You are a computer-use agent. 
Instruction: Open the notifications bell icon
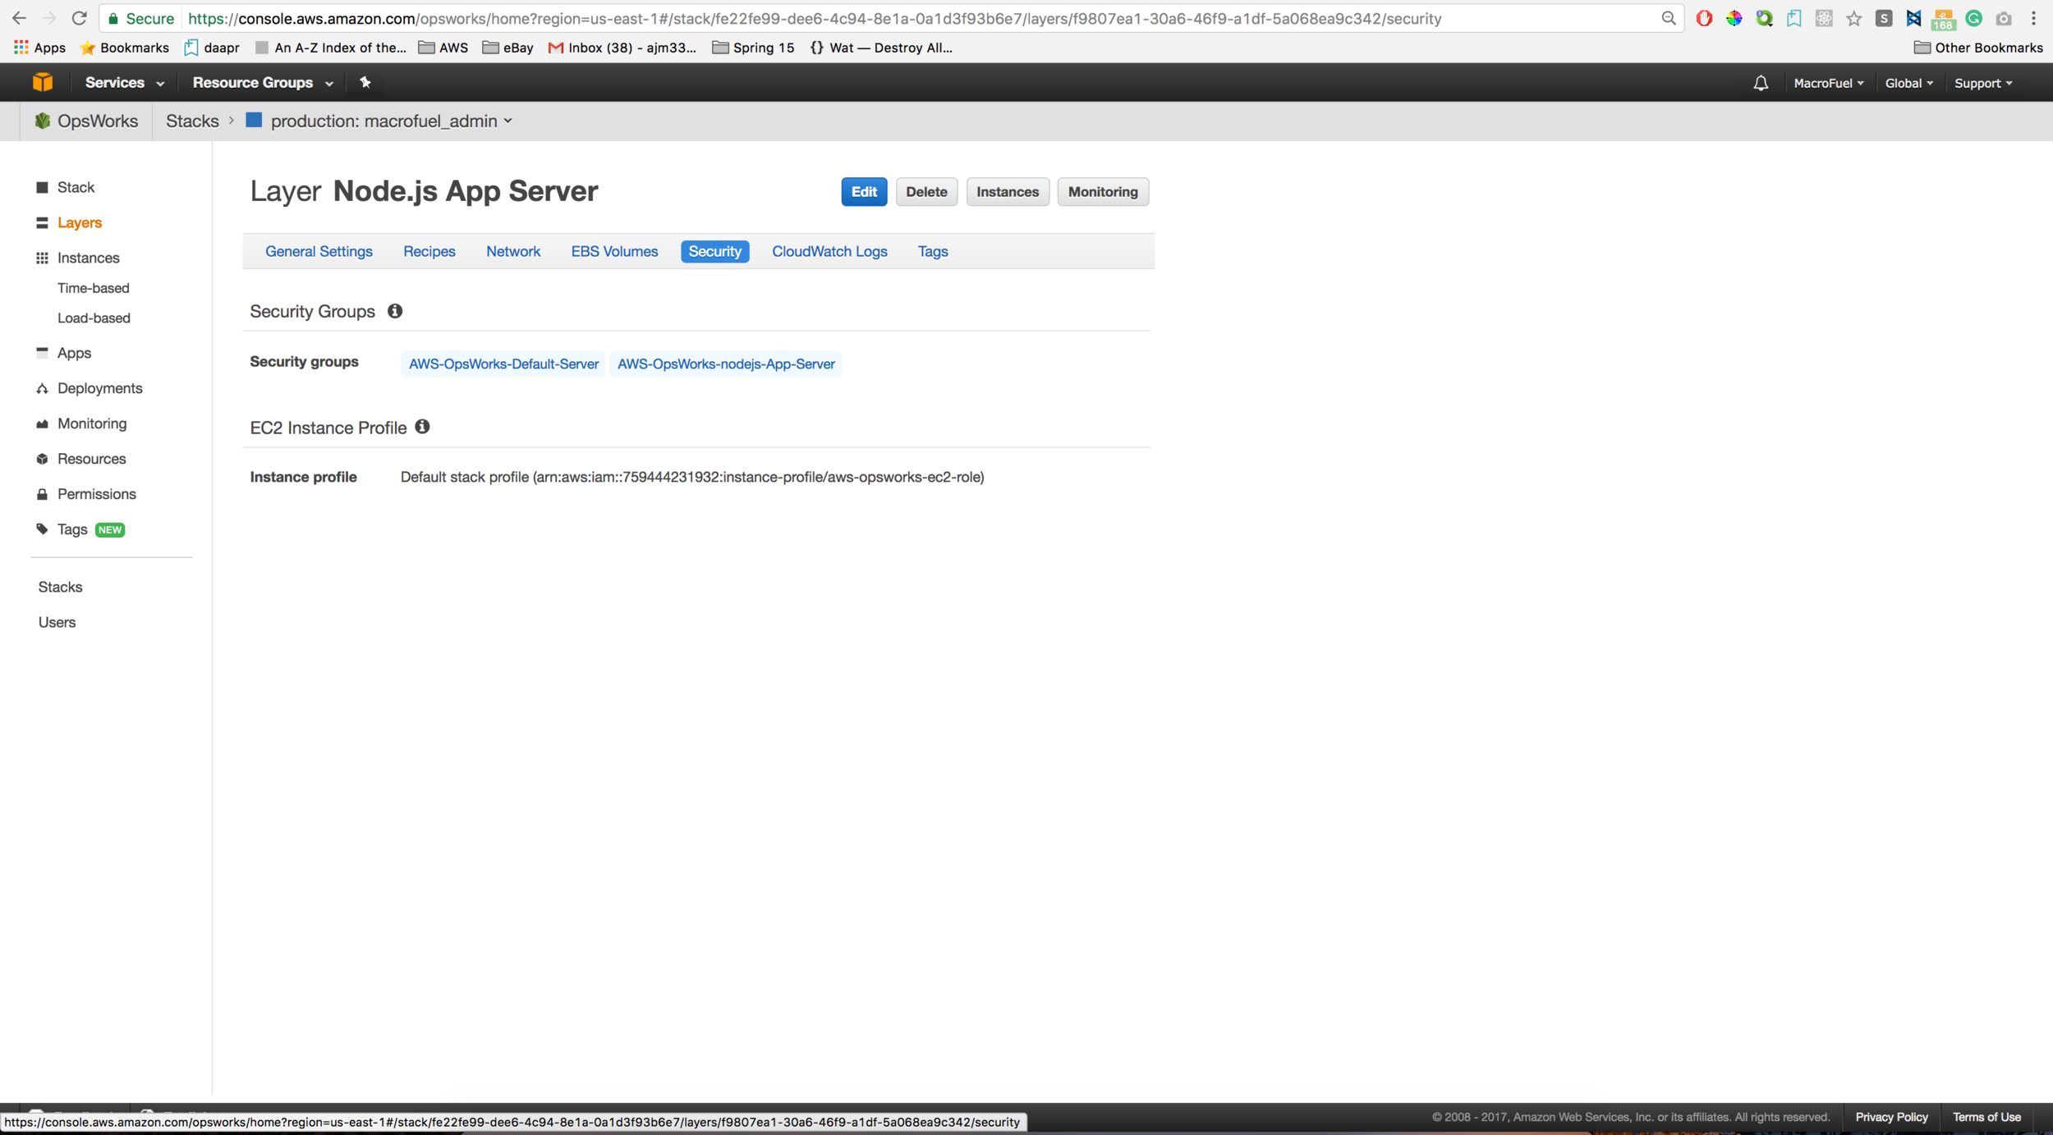pyautogui.click(x=1761, y=83)
